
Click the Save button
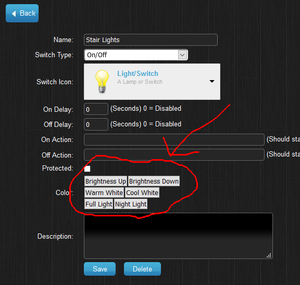[99, 269]
